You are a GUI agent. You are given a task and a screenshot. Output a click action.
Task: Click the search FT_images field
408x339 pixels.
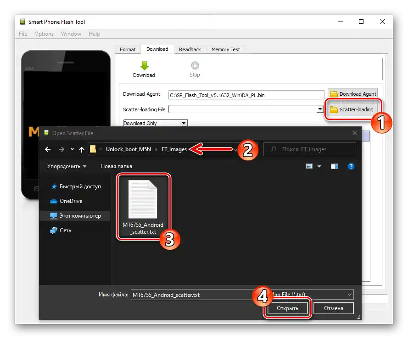point(310,149)
